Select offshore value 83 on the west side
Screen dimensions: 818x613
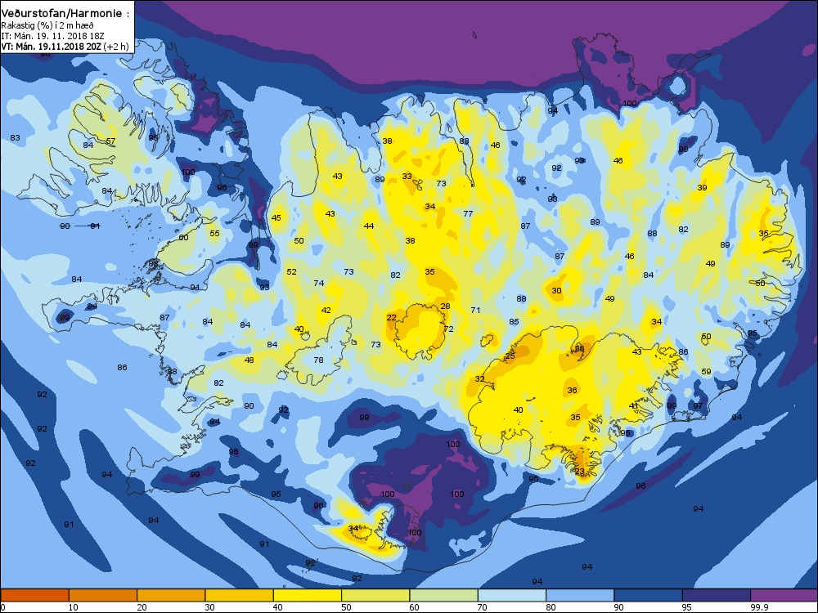tap(15, 137)
